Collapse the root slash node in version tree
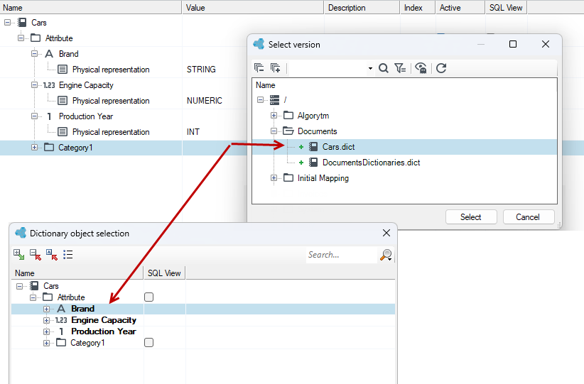The width and height of the screenshot is (584, 384). [x=260, y=99]
